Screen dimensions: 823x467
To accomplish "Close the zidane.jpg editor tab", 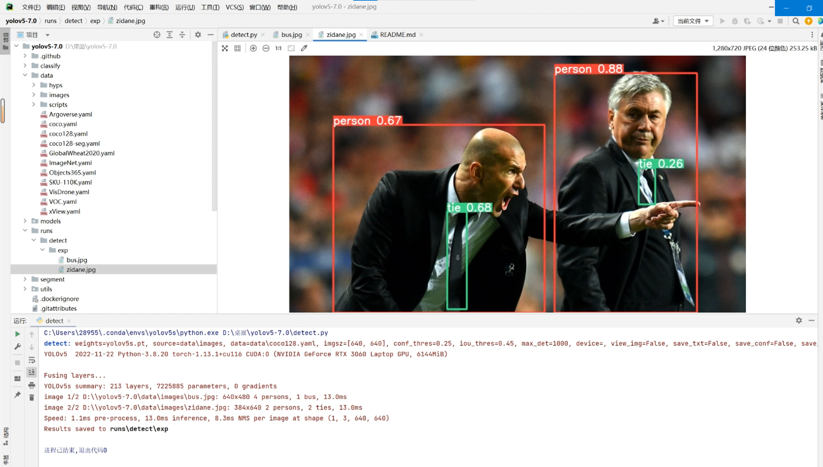I will tap(361, 35).
